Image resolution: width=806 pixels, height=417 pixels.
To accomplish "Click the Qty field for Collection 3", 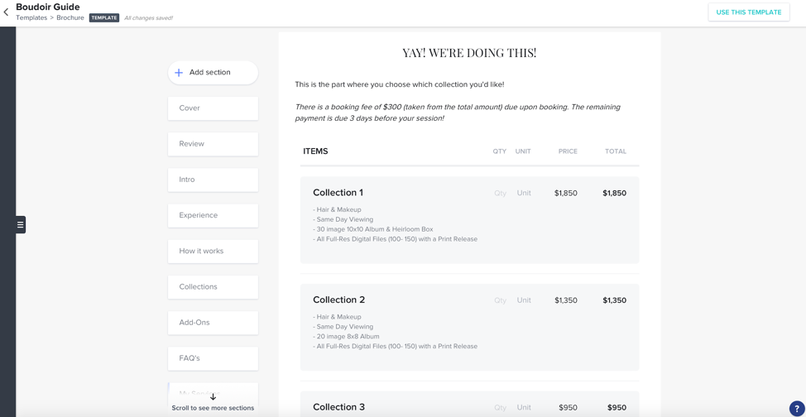I will click(500, 408).
